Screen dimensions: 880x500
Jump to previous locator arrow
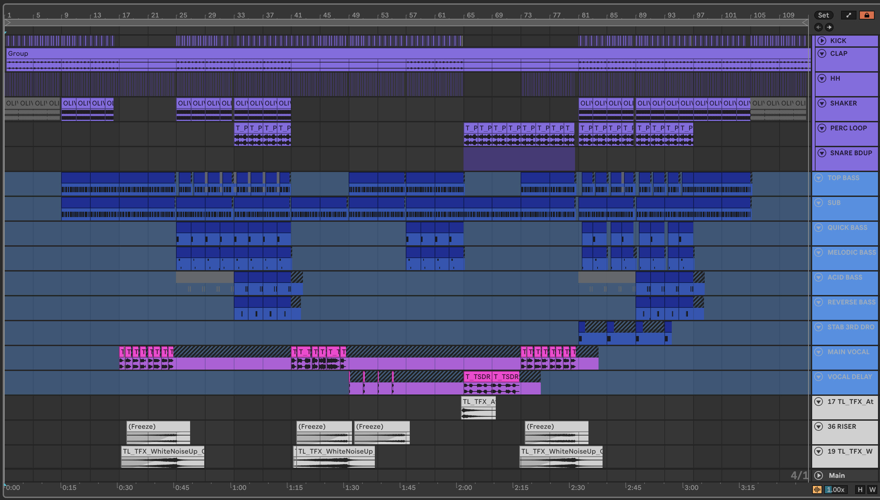point(819,27)
